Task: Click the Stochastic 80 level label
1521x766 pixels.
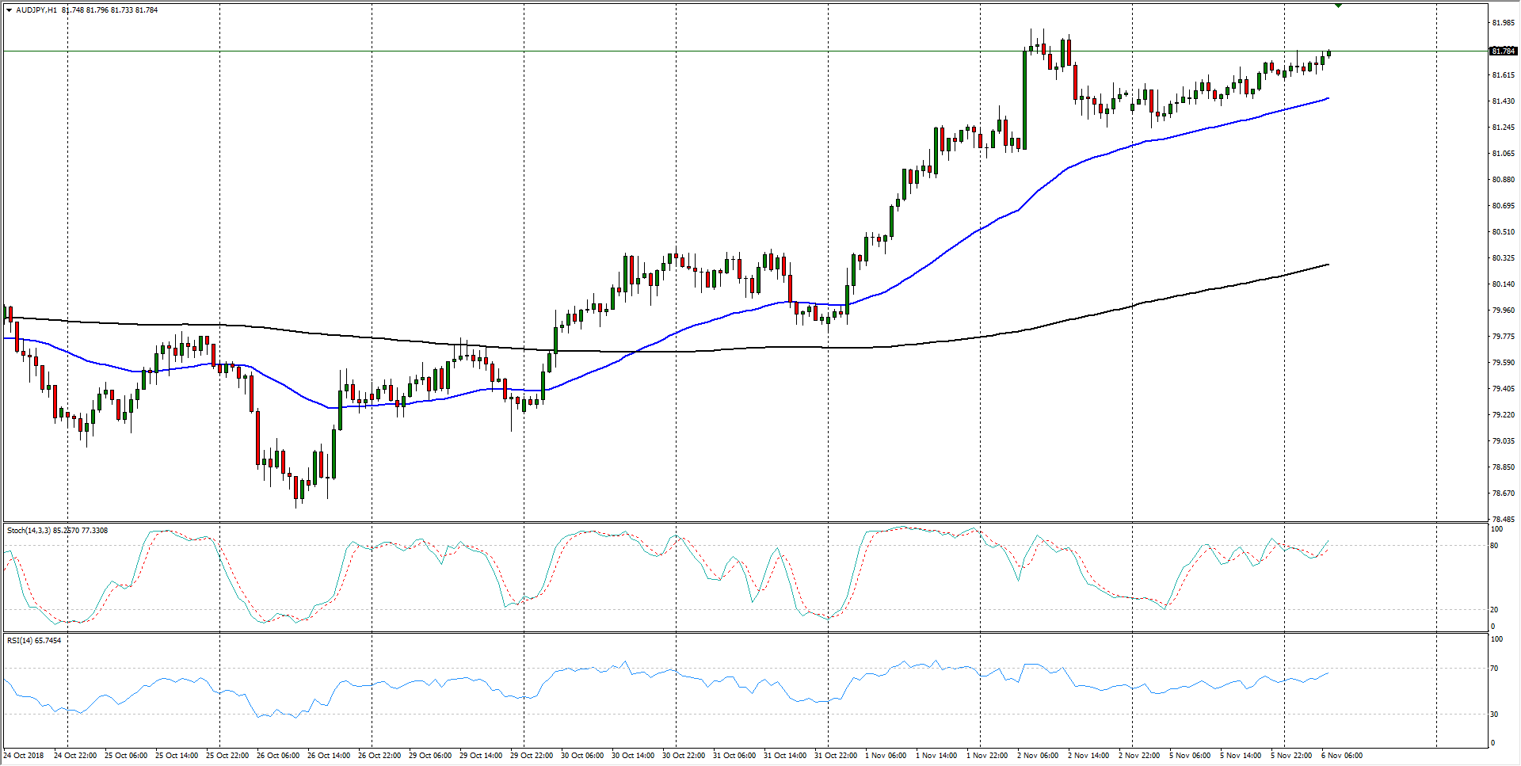Action: coord(1494,546)
